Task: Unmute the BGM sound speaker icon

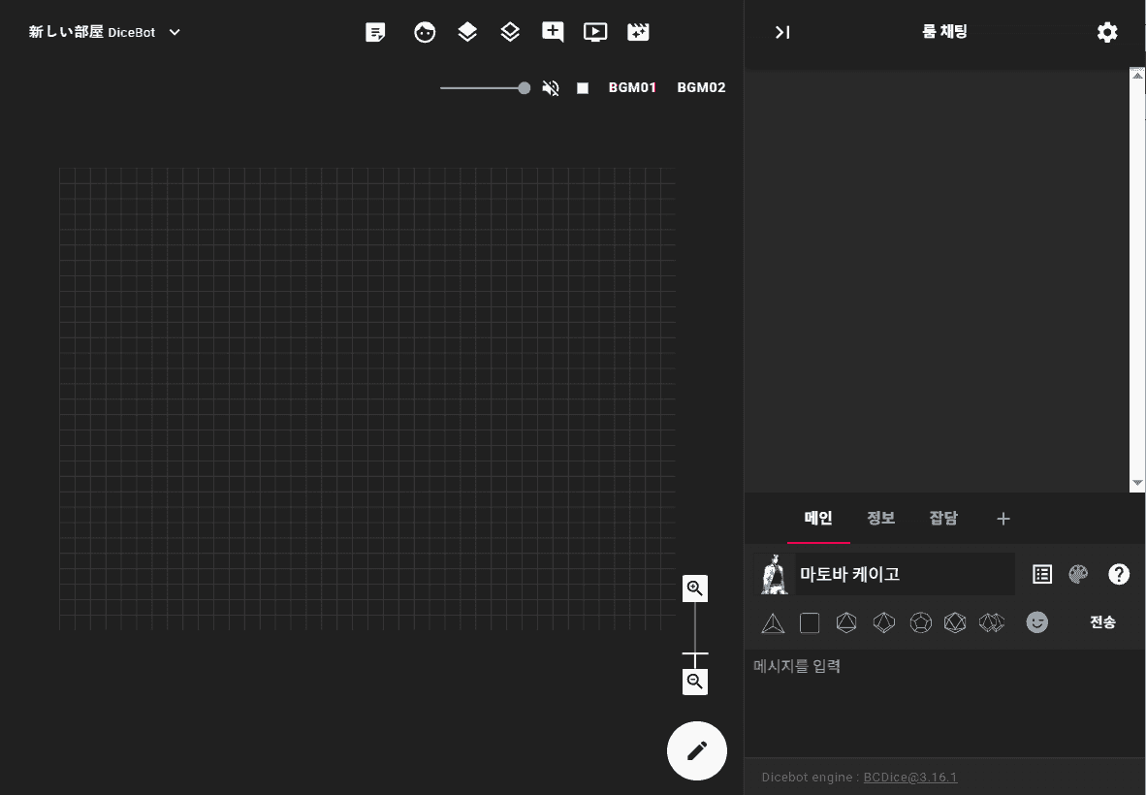Action: coord(551,88)
